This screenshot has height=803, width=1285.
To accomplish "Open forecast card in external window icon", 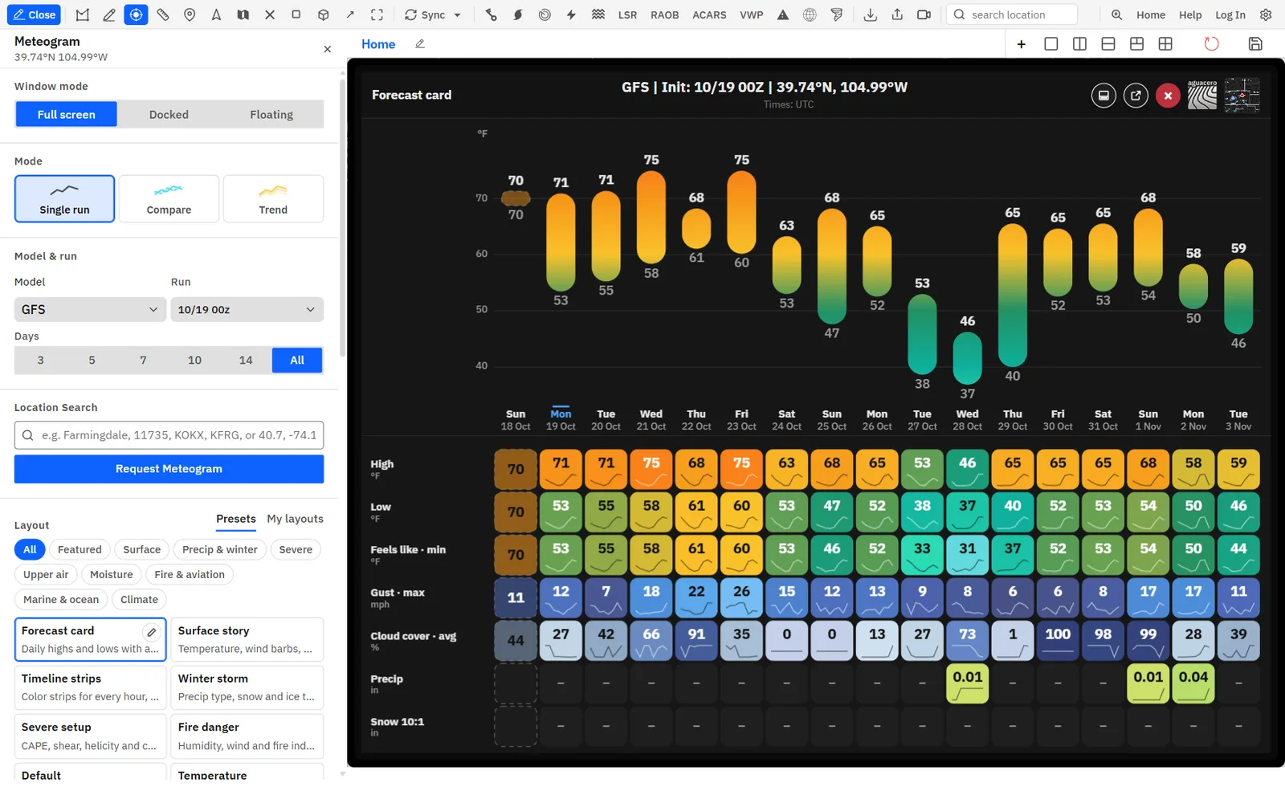I will 1136,96.
